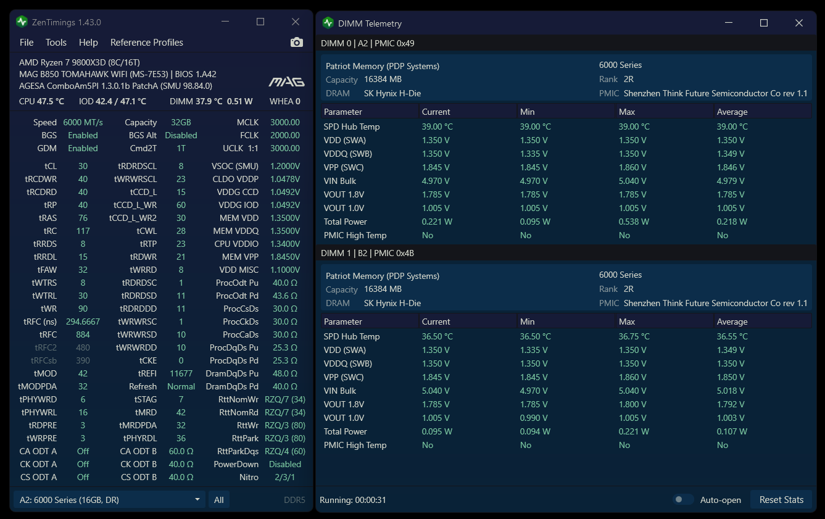Click DIMM 0 Total Power max 0.538 W

(634, 222)
